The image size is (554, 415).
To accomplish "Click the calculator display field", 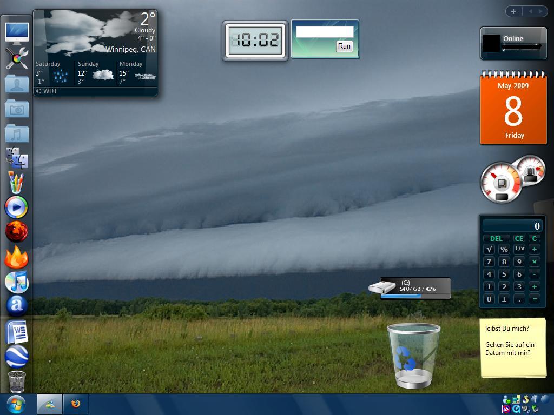I will (x=512, y=226).
